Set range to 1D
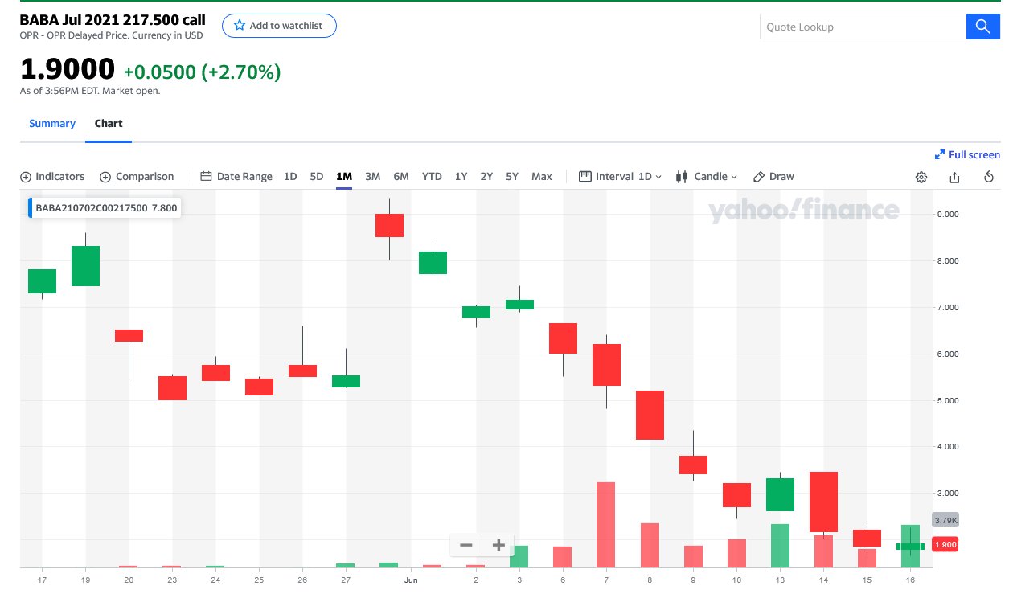Viewport: 1013px width, 598px height. click(x=290, y=177)
